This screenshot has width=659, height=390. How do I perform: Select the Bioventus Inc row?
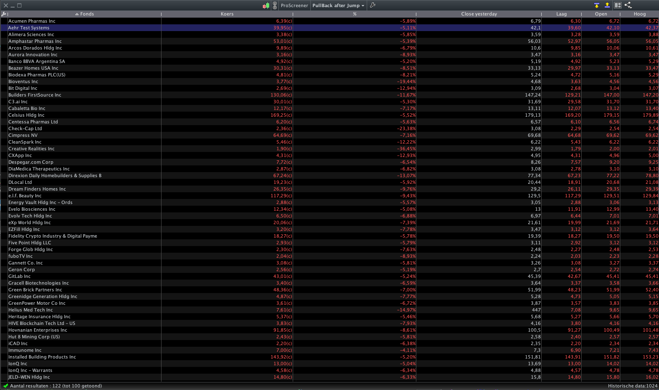coord(329,81)
